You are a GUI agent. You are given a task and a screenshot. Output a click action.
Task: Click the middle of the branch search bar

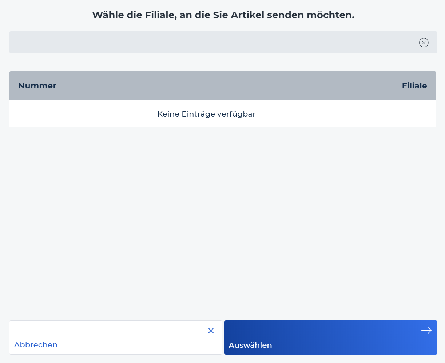coord(223,42)
